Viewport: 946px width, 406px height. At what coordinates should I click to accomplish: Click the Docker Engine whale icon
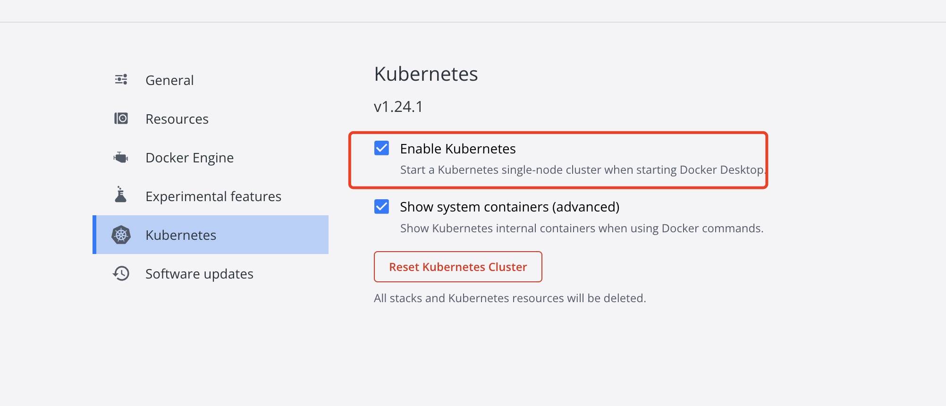(x=121, y=157)
